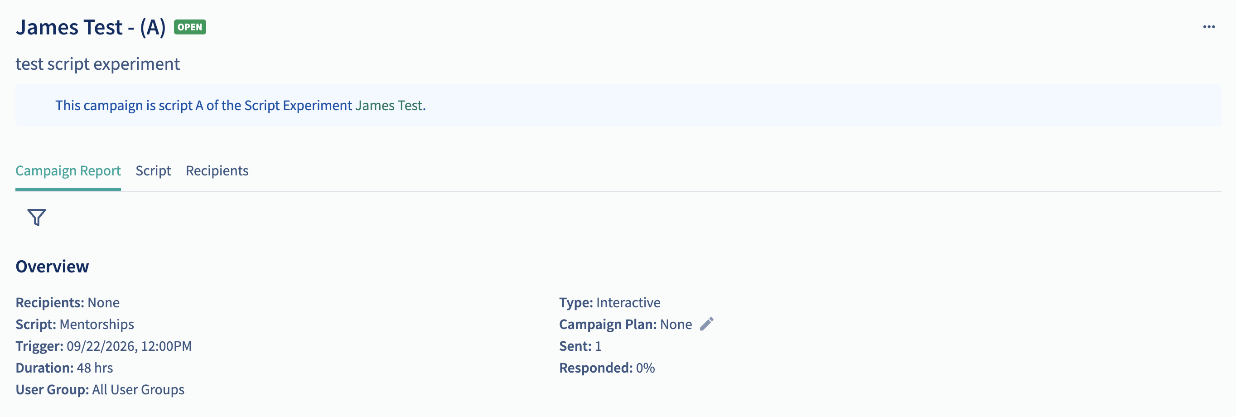Click the Script: Mentorships value
The width and height of the screenshot is (1236, 417).
pos(75,325)
